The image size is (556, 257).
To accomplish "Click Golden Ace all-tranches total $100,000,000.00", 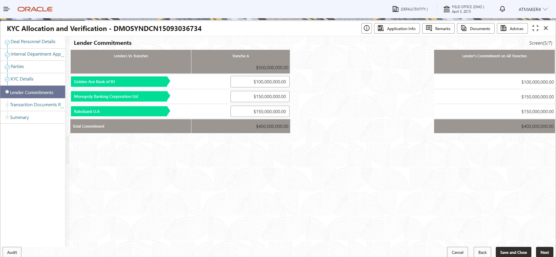I will (537, 82).
